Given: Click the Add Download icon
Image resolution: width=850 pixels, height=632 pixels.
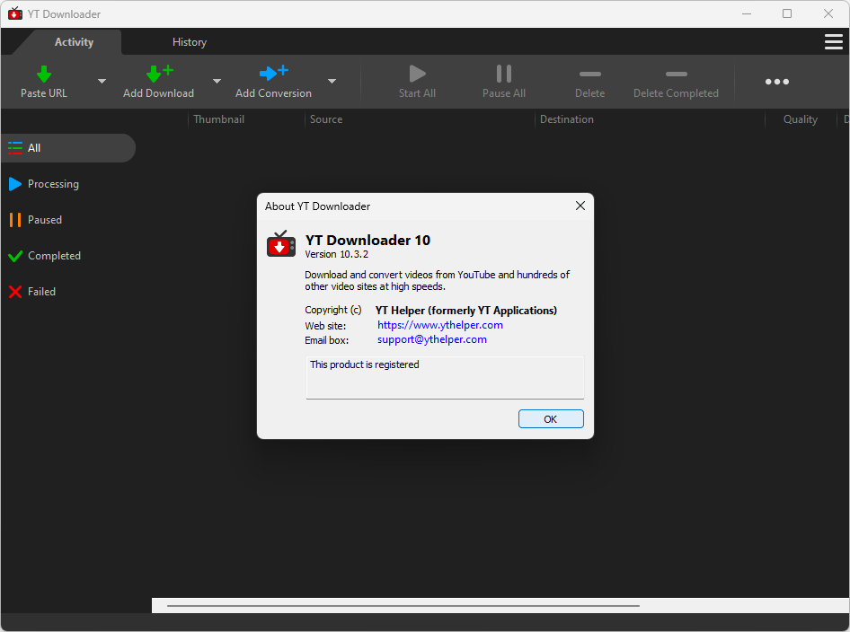Looking at the screenshot, I should pos(159,73).
